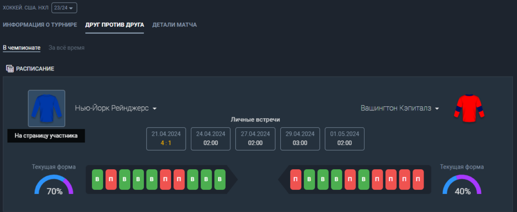Expand the Вашингтон Кэпиталз team dropdown
This screenshot has width=517, height=212.
point(400,108)
